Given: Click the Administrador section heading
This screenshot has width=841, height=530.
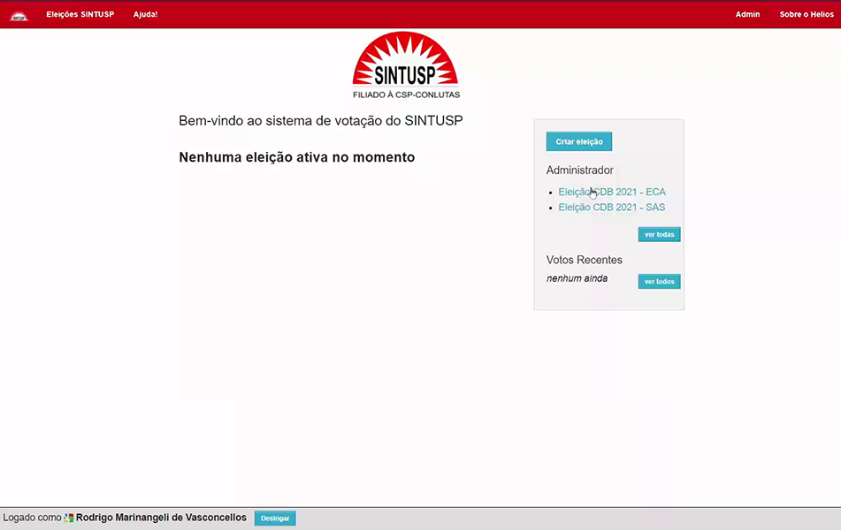Looking at the screenshot, I should pos(579,170).
